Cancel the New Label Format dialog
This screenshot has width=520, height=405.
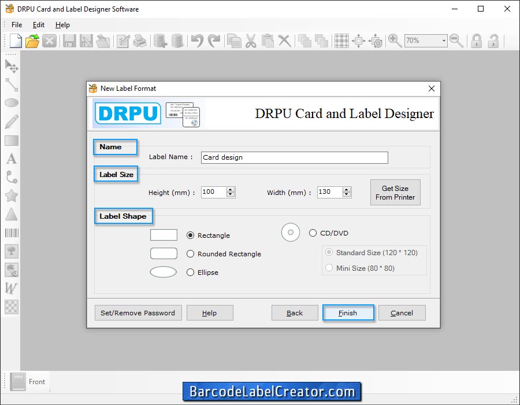point(402,312)
